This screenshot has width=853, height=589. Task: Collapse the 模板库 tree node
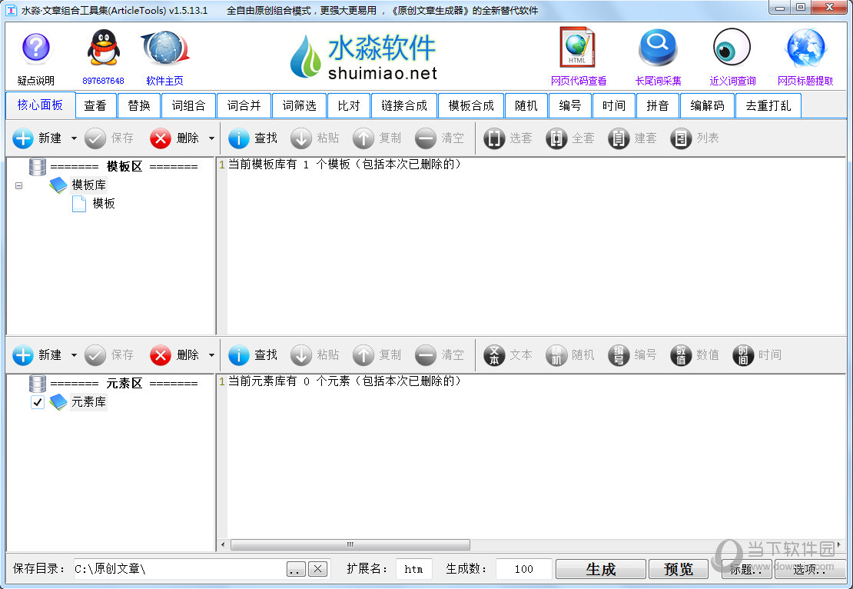click(19, 185)
